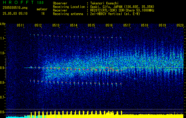Click the 0511 time marker
Image resolution: width=186 pixels, height=118 pixels.
[20, 25]
